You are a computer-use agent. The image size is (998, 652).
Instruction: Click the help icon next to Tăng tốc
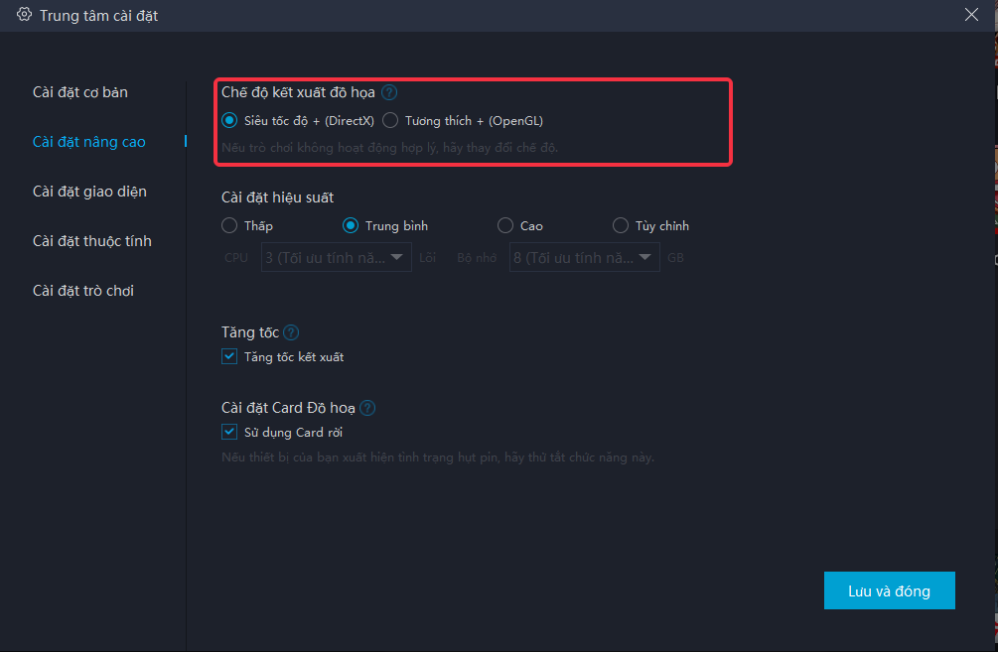pyautogui.click(x=291, y=332)
